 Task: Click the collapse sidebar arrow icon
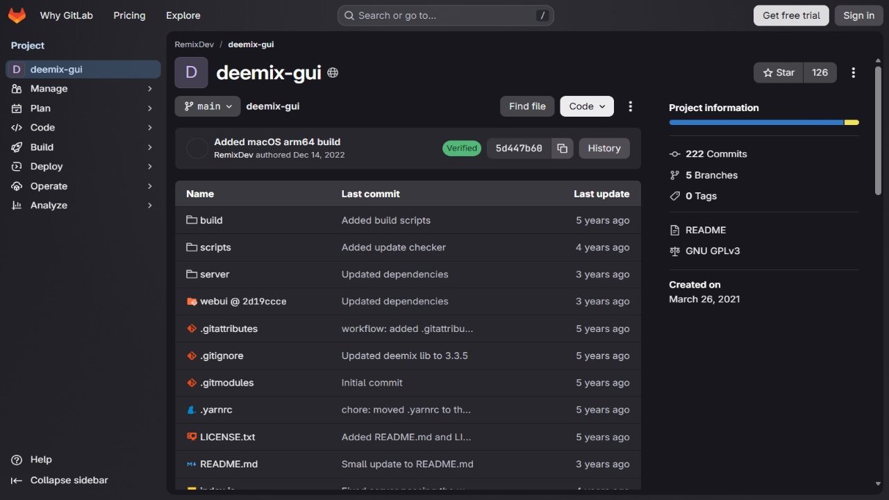17,481
